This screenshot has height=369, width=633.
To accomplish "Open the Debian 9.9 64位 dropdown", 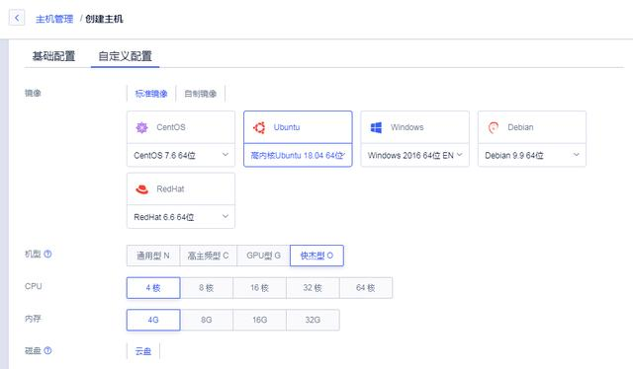I will pyautogui.click(x=532, y=155).
